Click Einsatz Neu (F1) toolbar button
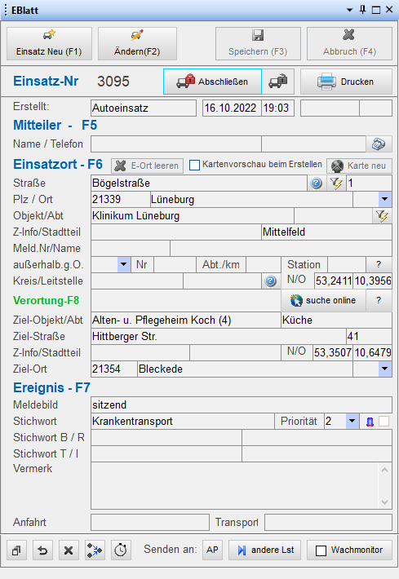Image resolution: width=399 pixels, height=579 pixels. pos(49,43)
